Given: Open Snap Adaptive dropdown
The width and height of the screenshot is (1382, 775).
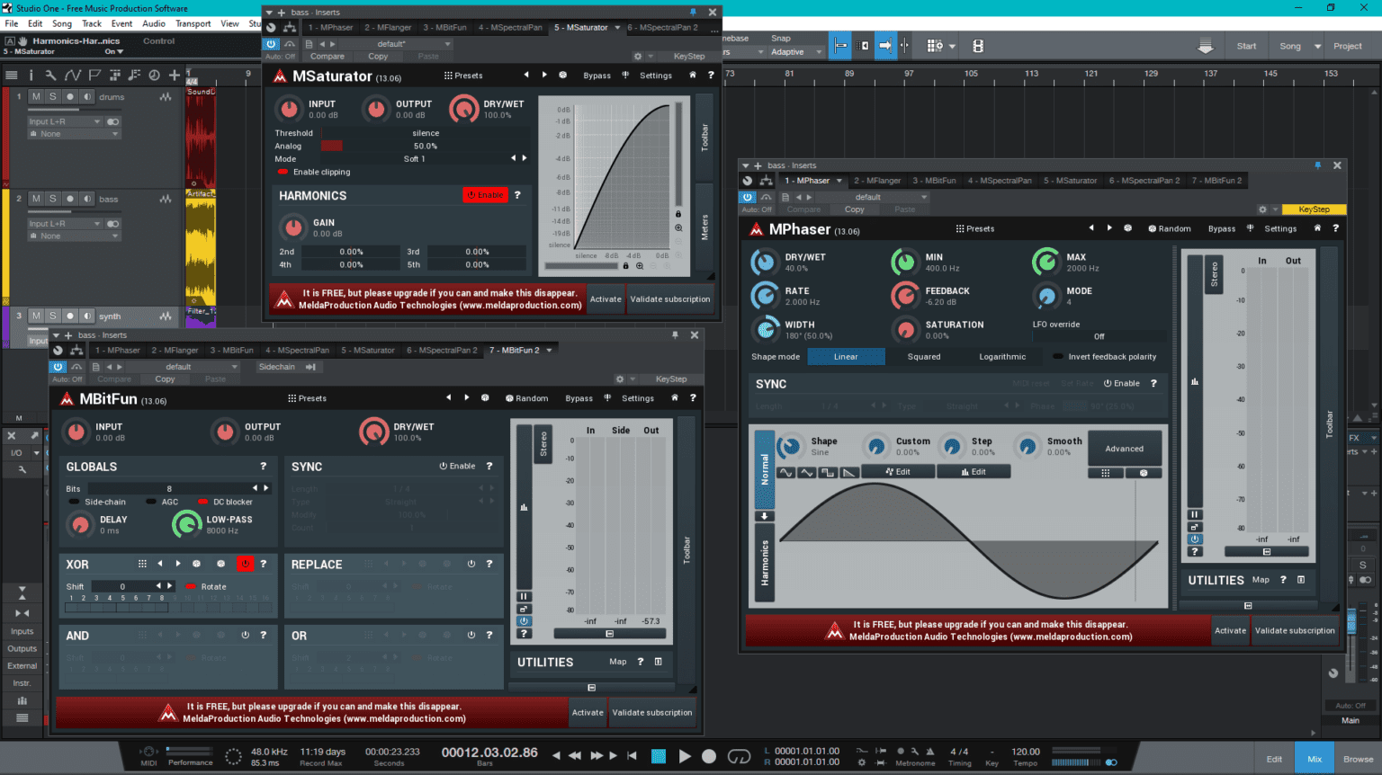Looking at the screenshot, I should pos(796,52).
